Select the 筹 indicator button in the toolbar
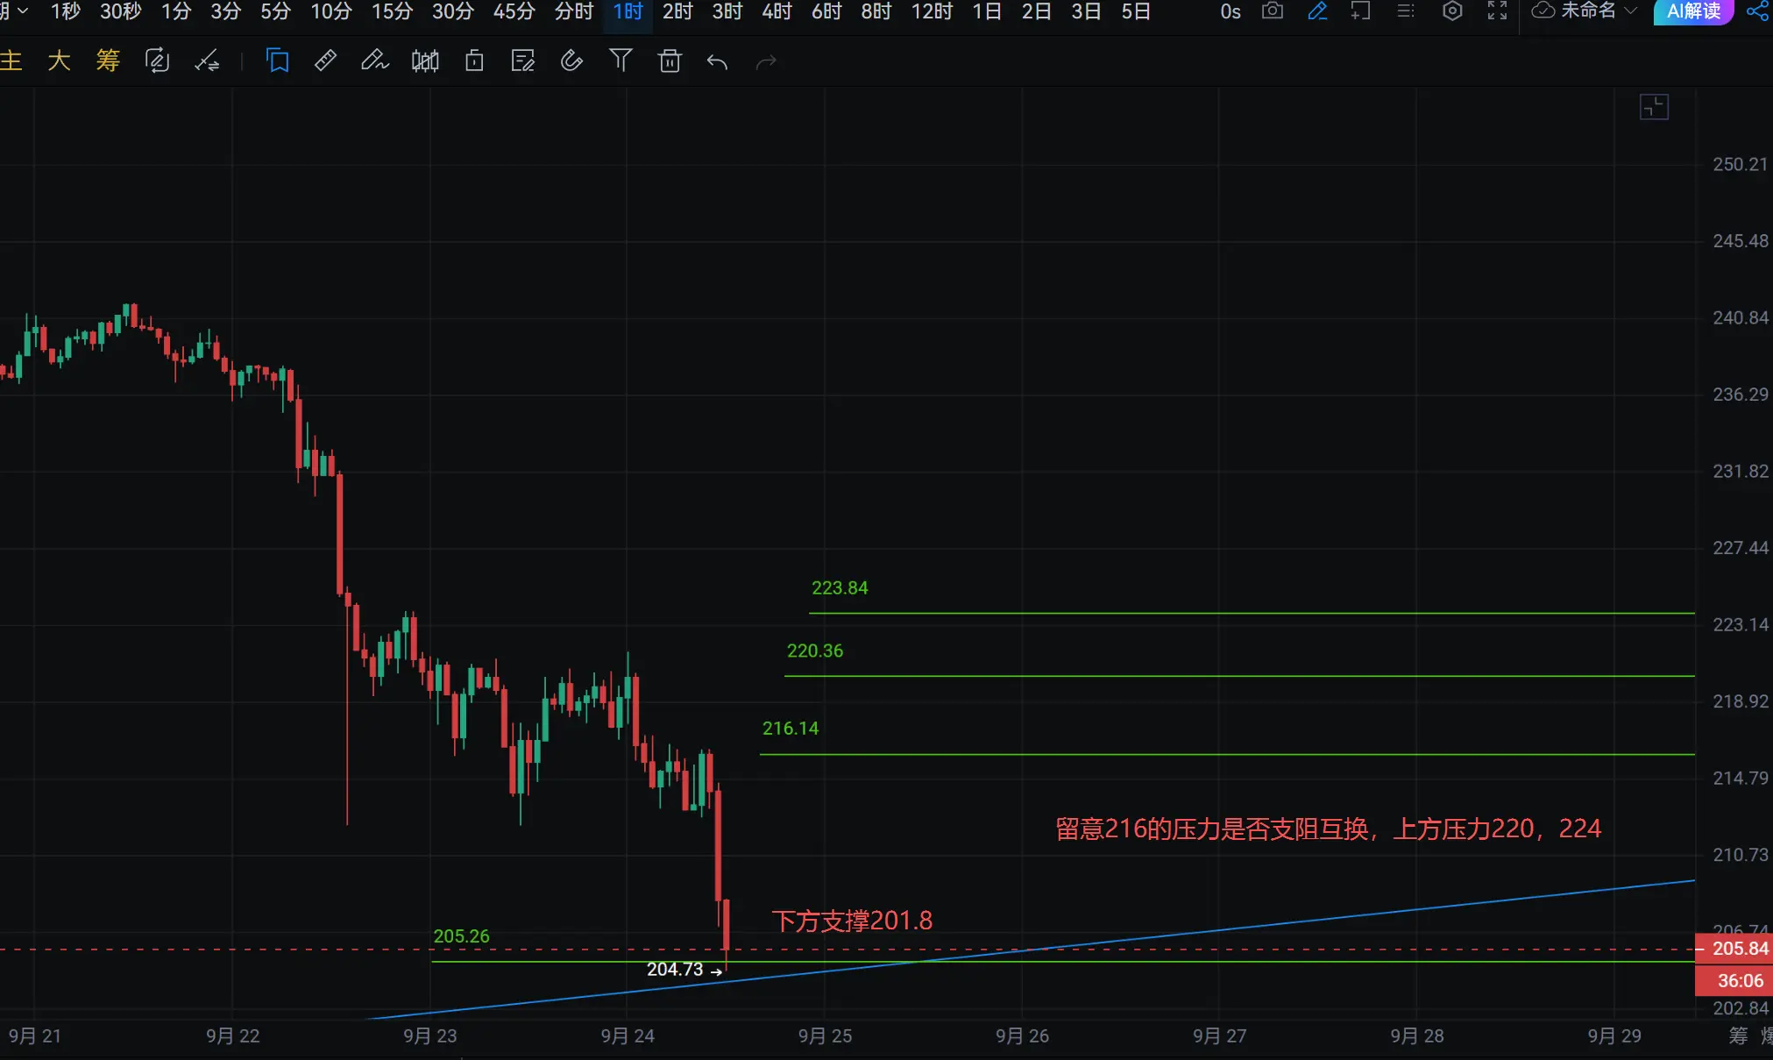 108,60
